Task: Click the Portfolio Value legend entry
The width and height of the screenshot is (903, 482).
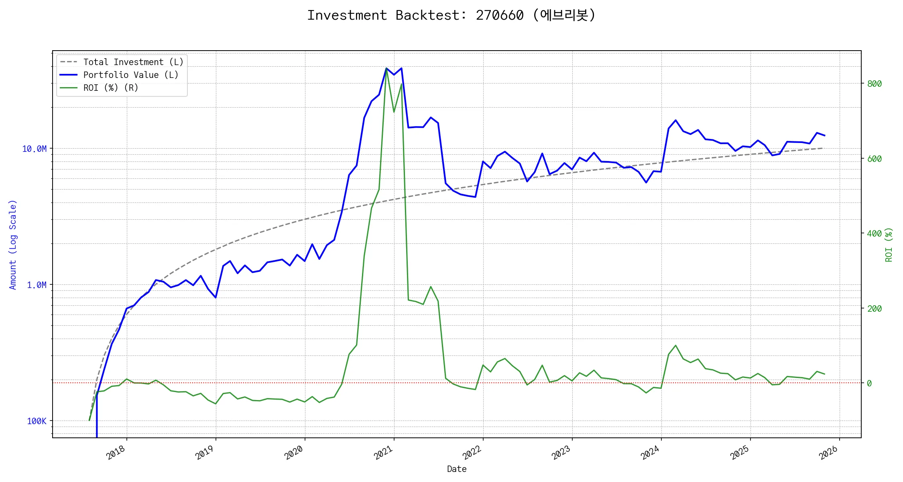Action: coord(130,75)
